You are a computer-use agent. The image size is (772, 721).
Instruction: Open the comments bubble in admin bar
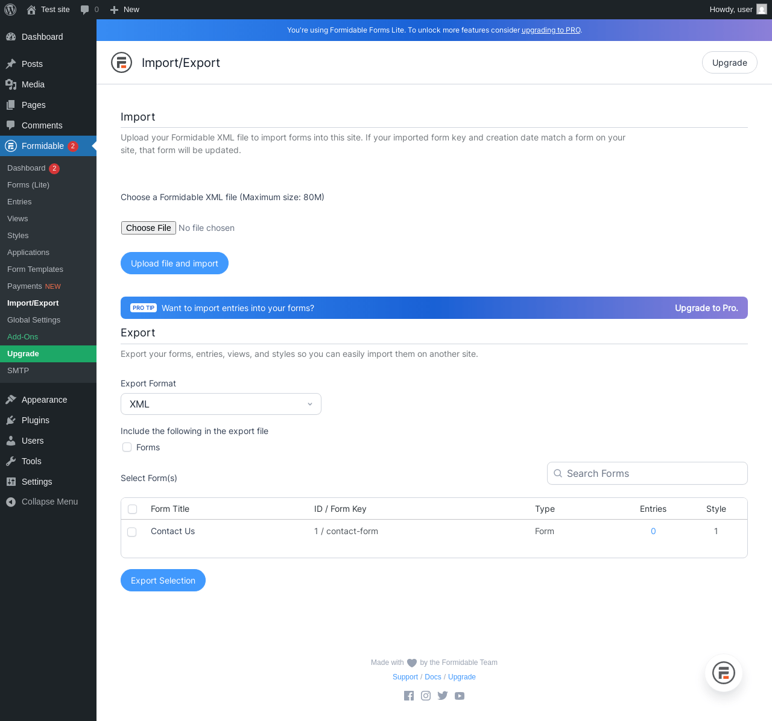84,10
